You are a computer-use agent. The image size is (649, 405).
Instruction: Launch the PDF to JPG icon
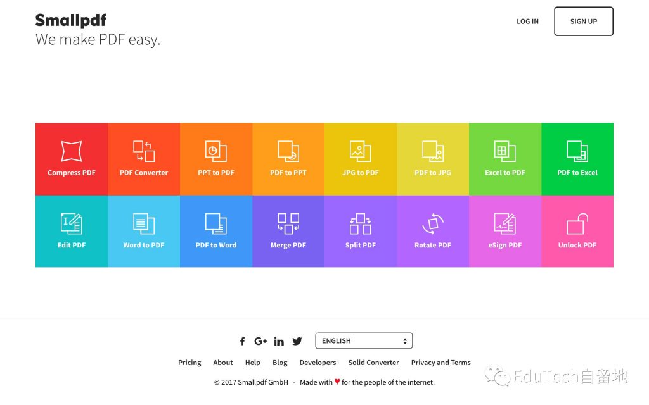click(432, 151)
